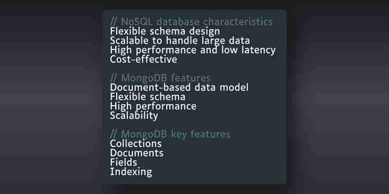Select the Collections line
389x194 pixels.
(136, 144)
